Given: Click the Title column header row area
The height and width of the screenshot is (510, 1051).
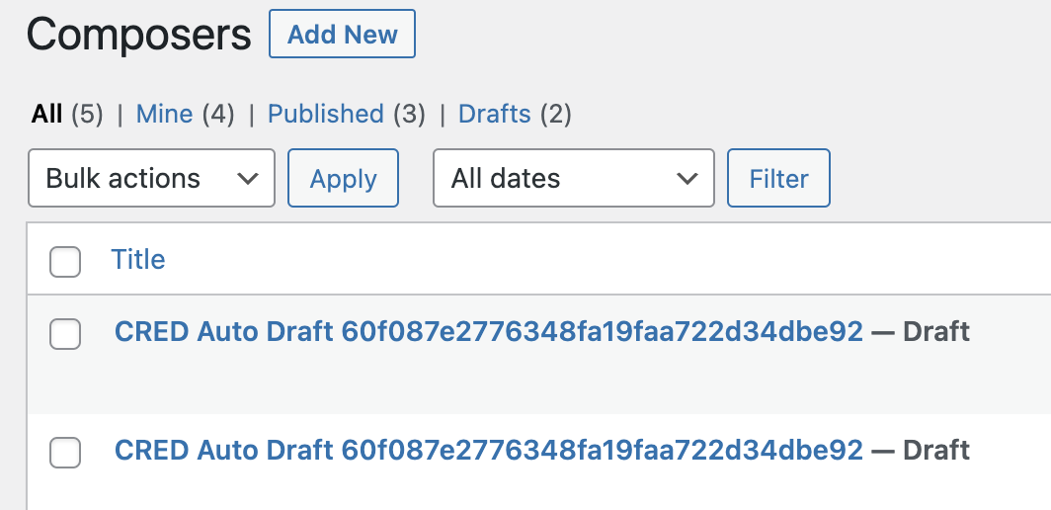Looking at the screenshot, I should click(x=539, y=259).
